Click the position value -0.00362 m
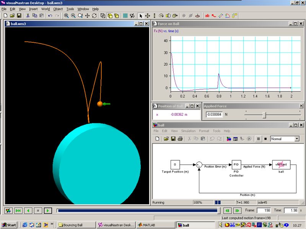The height and width of the screenshot is (229, 306). click(x=179, y=114)
